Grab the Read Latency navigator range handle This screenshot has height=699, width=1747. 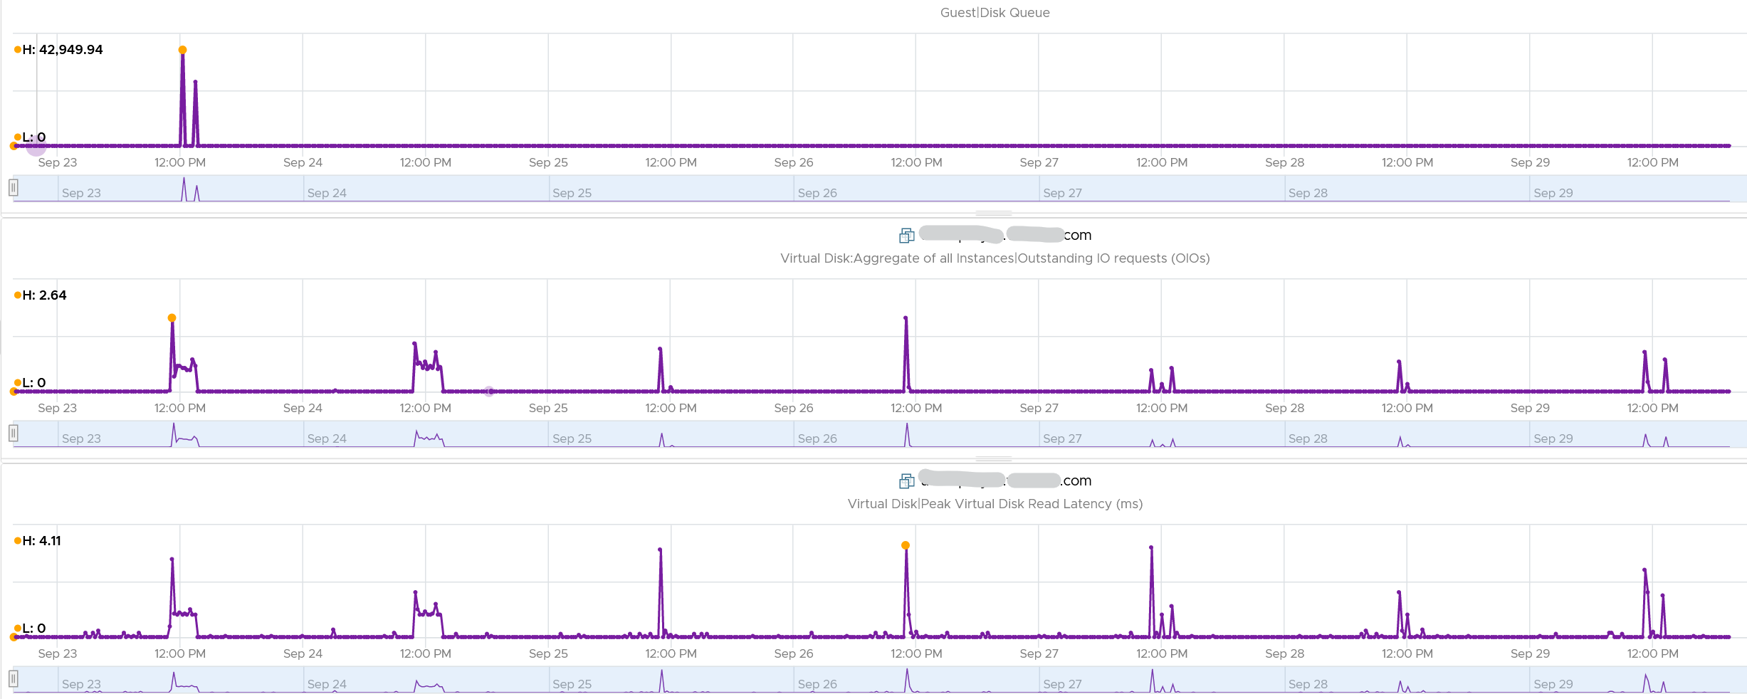tap(13, 679)
